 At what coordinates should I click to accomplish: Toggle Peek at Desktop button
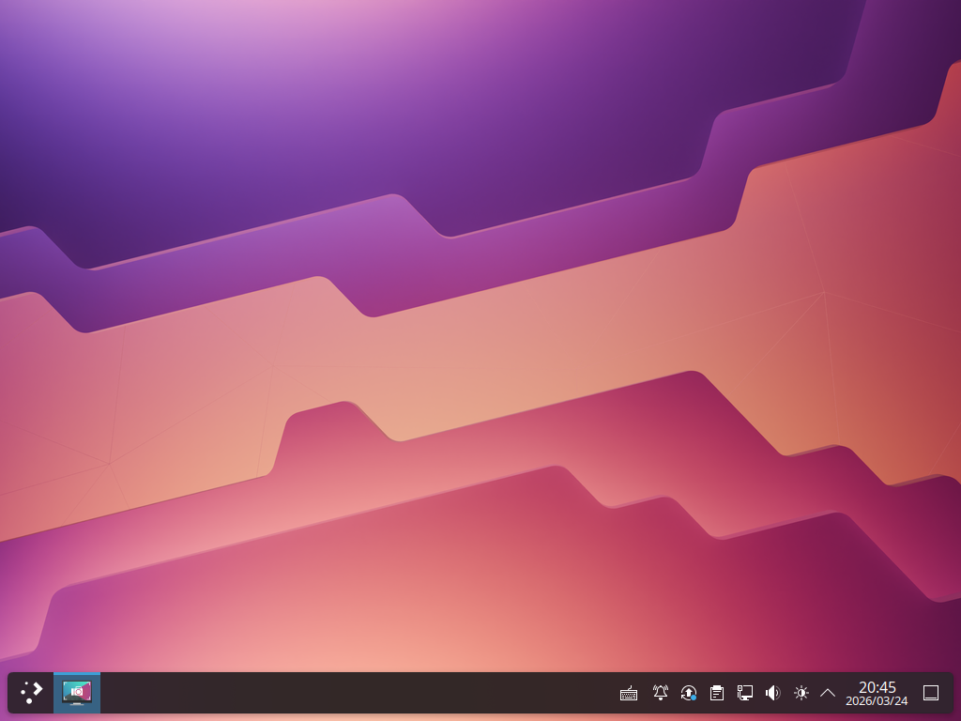(931, 693)
